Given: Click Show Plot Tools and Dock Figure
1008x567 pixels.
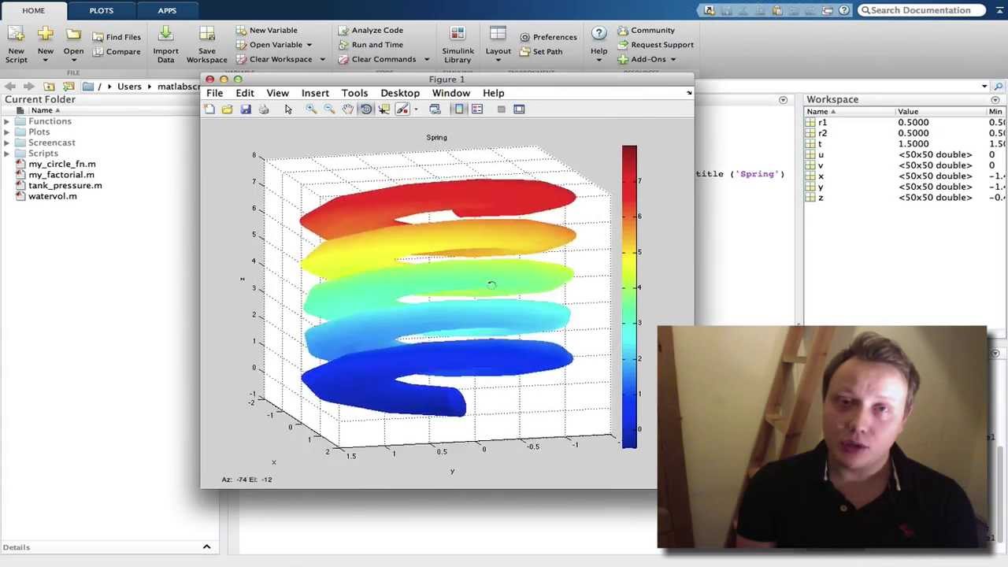Looking at the screenshot, I should coord(519,109).
